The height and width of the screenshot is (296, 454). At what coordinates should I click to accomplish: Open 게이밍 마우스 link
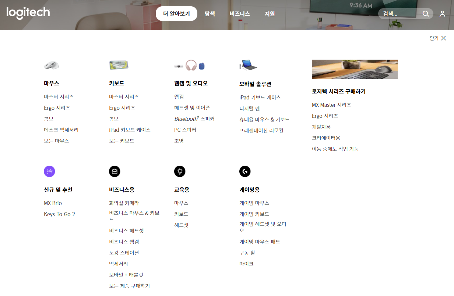[254, 203]
